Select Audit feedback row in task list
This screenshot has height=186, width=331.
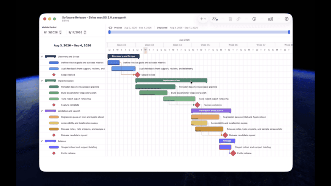(x=73, y=69)
